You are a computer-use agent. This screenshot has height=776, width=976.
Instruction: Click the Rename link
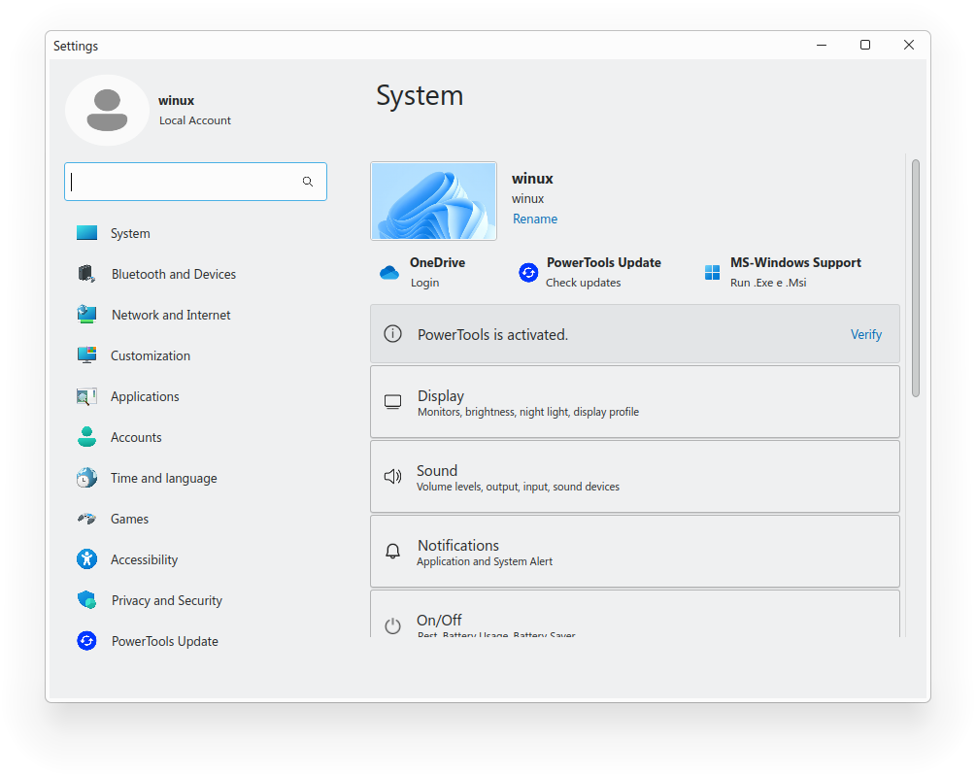[535, 219]
